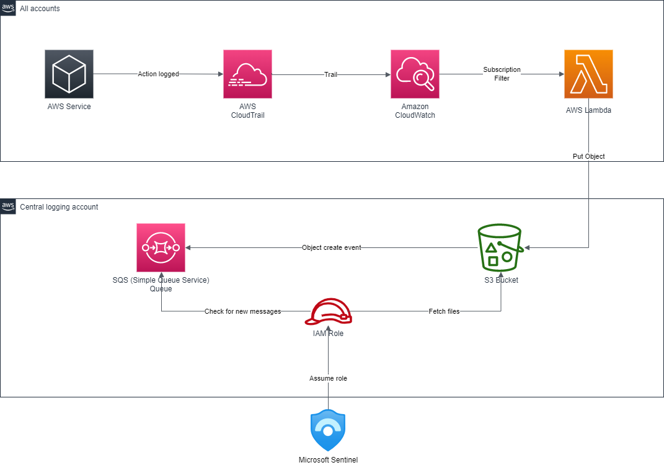Screen dimensions: 664x465
Task: Click the Fetch files label
Action: point(445,311)
